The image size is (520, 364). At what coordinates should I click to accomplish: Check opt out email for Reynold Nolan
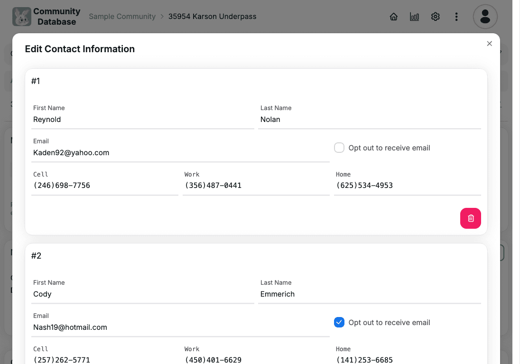point(339,148)
